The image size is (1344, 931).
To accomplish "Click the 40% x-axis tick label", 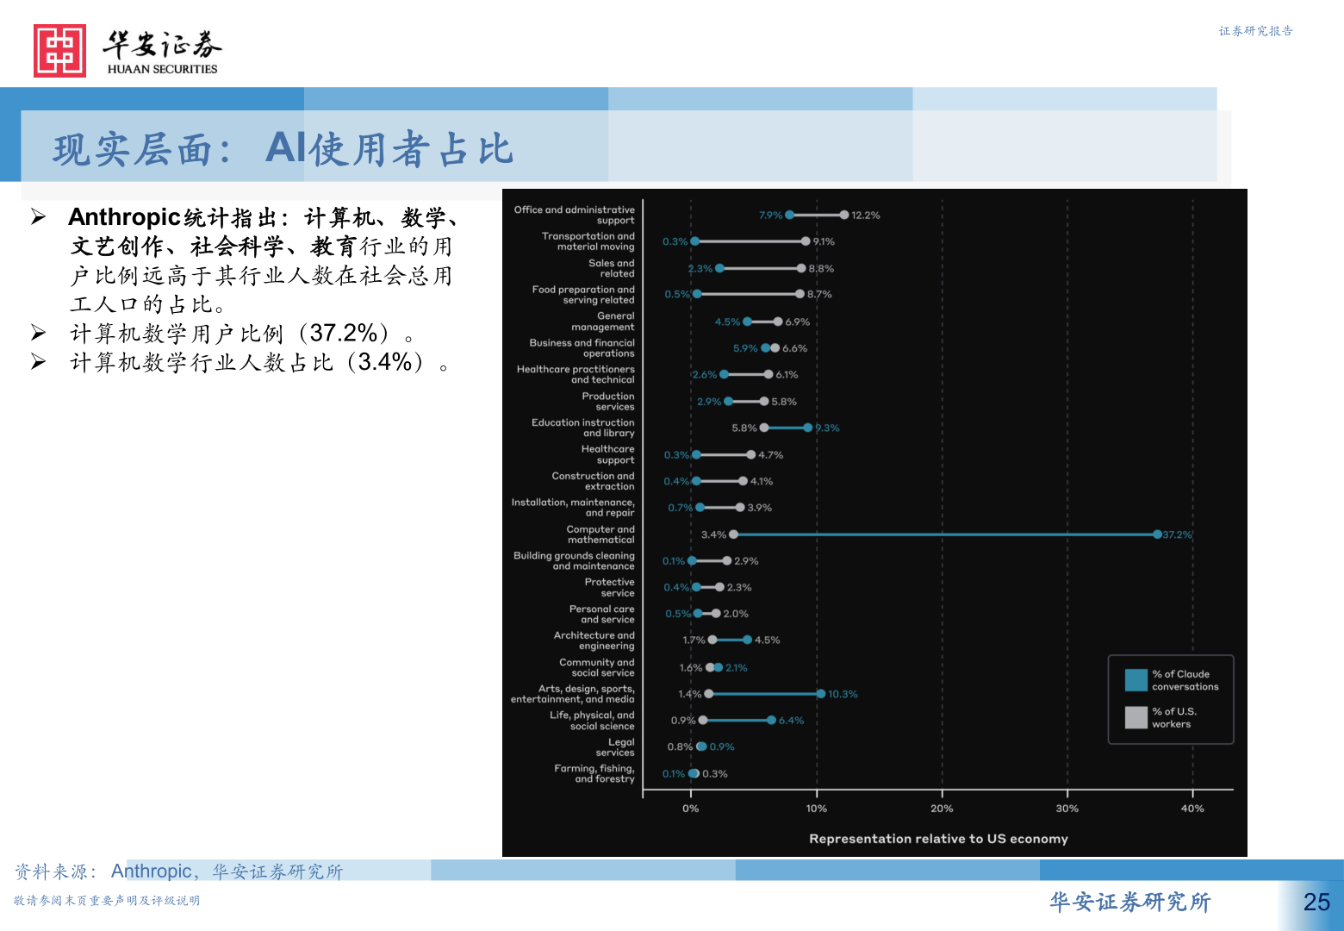I will click(1192, 809).
